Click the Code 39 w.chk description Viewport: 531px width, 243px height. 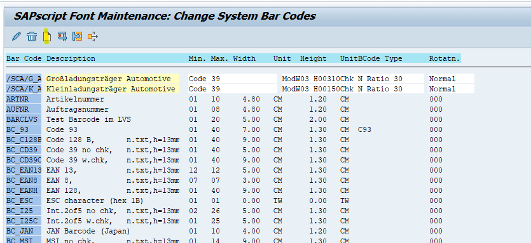pyautogui.click(x=78, y=160)
